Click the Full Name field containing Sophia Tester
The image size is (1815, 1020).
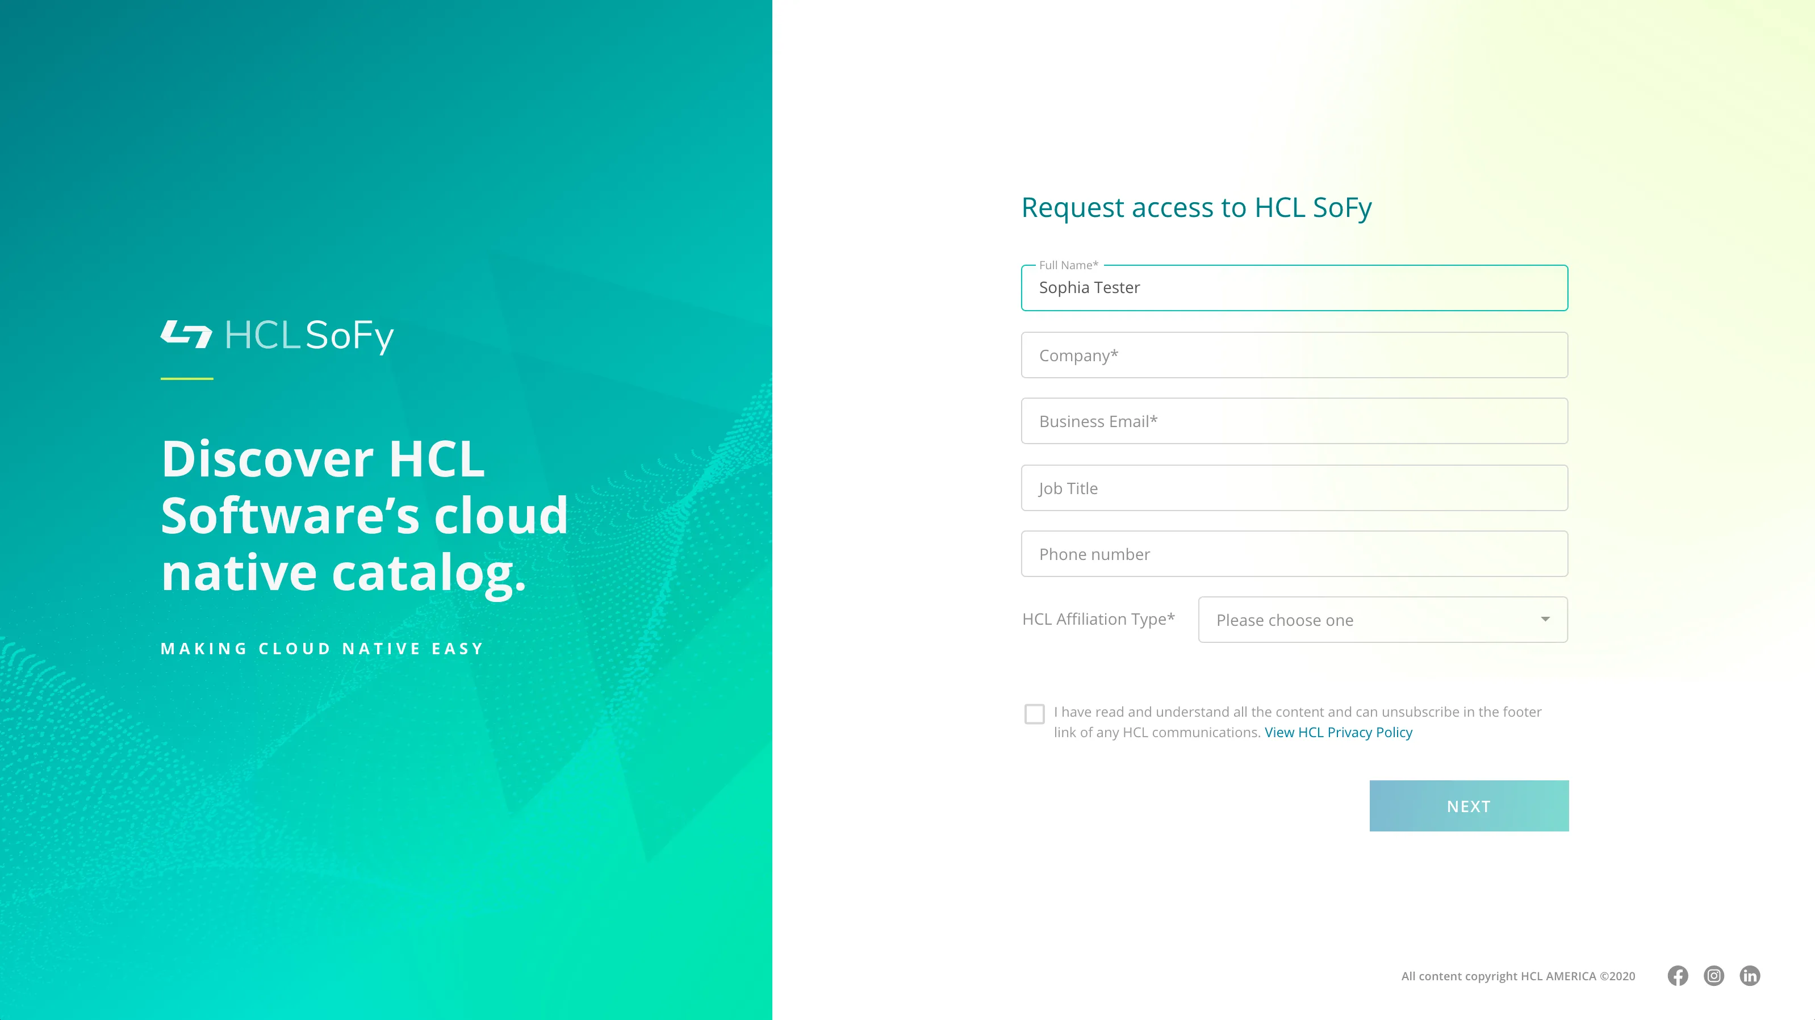click(x=1294, y=288)
